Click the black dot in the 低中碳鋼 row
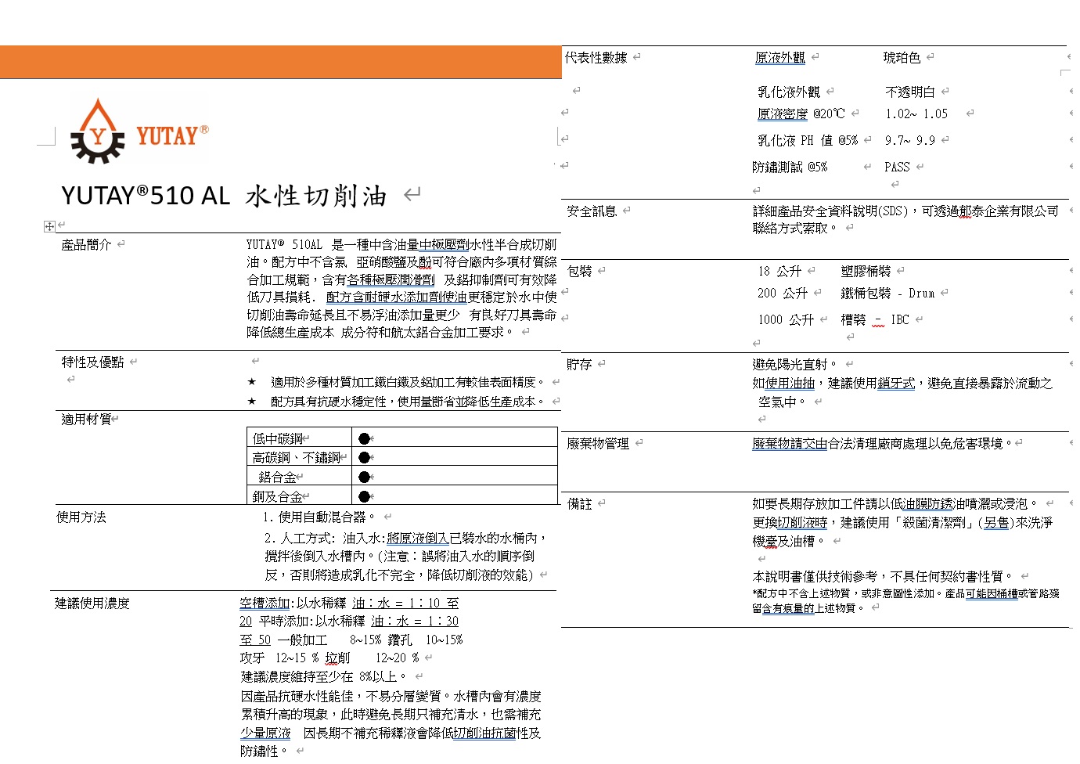 click(364, 438)
